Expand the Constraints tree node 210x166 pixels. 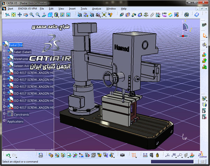pyautogui.click(x=4, y=114)
